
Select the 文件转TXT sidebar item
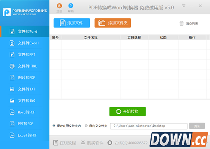25,89
